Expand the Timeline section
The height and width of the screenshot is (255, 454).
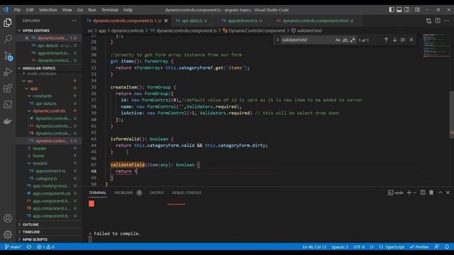(31, 232)
